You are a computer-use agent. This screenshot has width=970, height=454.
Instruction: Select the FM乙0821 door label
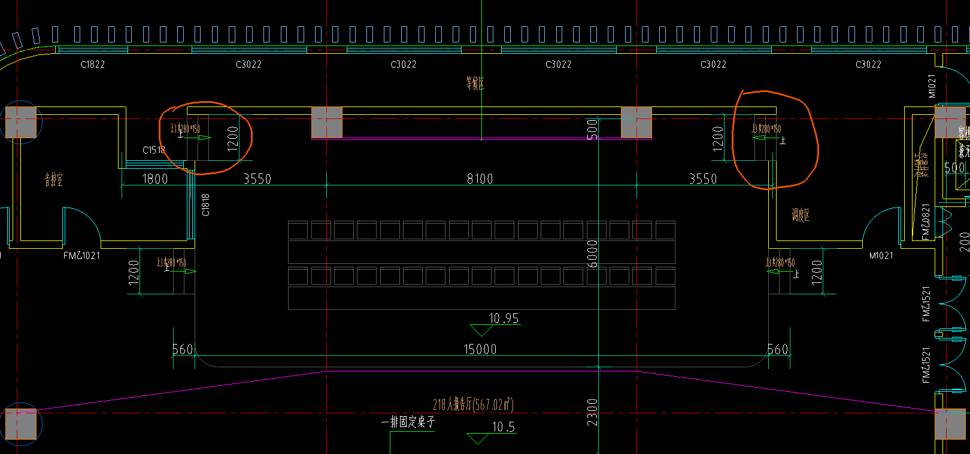tap(926, 223)
